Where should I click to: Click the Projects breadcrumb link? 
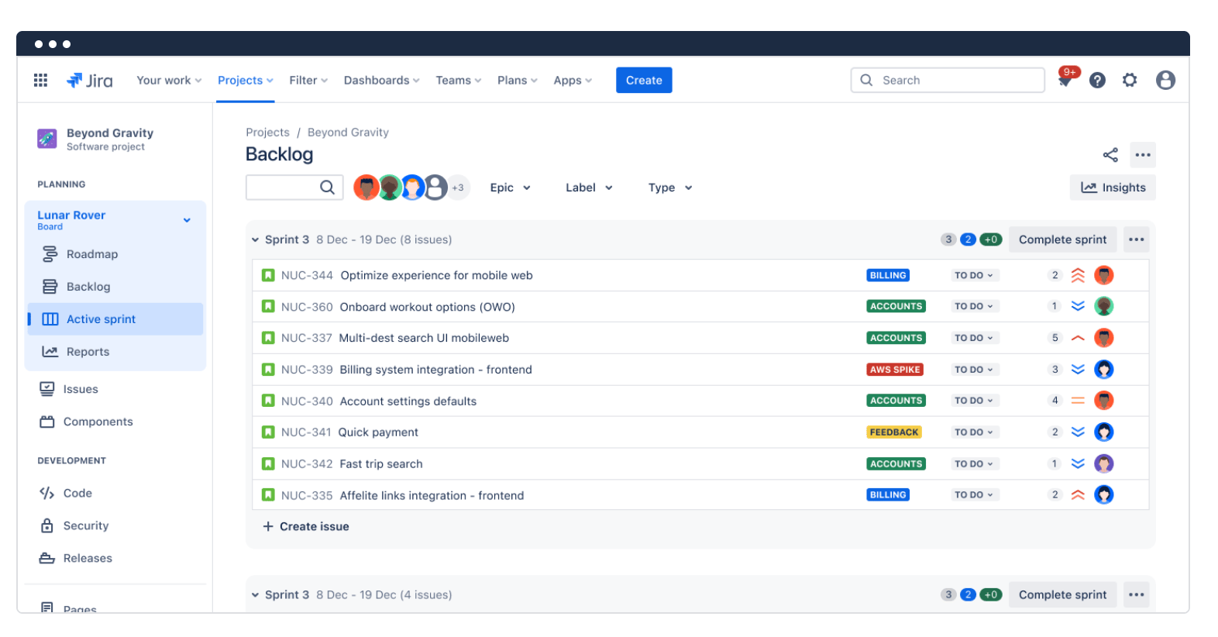267,133
